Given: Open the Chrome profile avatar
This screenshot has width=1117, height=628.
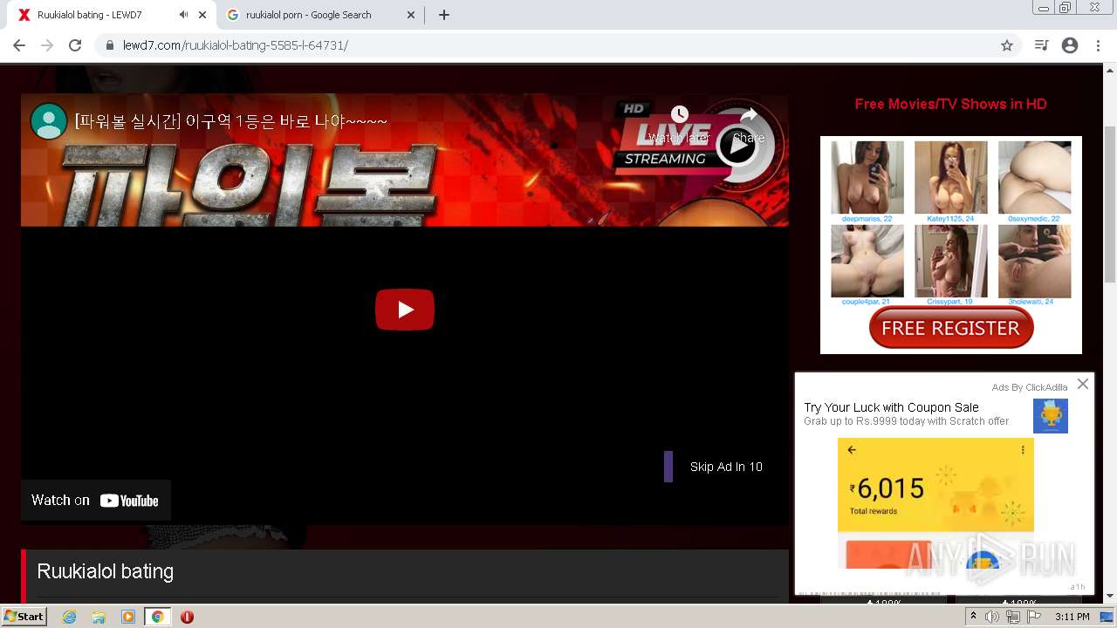Looking at the screenshot, I should point(1070,45).
